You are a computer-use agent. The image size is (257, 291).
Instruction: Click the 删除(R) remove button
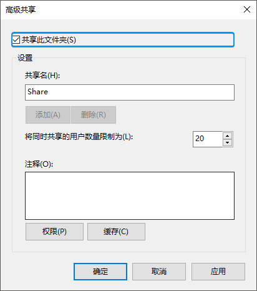pos(94,115)
